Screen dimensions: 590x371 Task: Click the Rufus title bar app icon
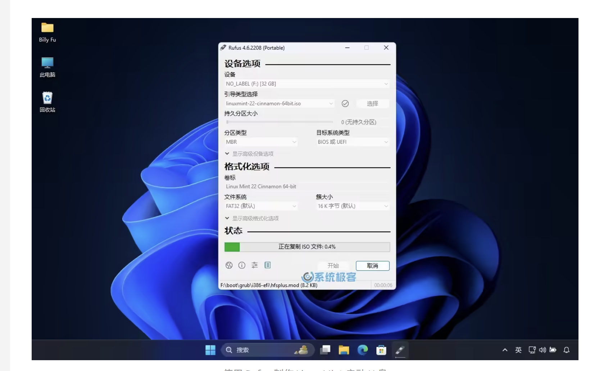coord(223,48)
